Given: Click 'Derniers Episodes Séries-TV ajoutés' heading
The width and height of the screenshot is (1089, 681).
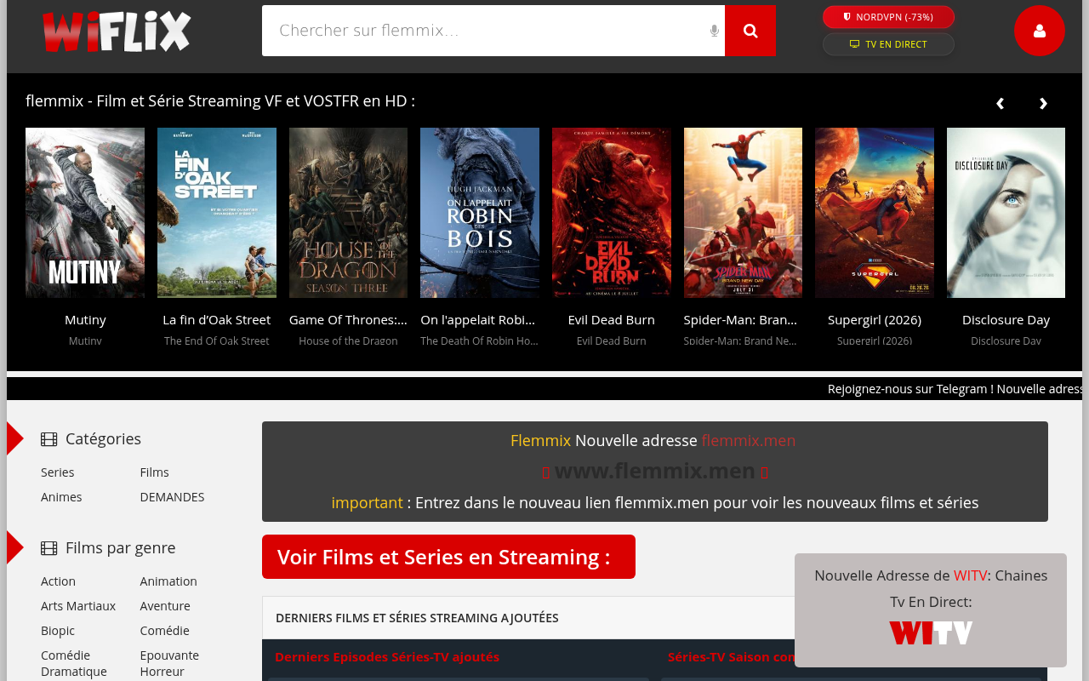Looking at the screenshot, I should coord(387,657).
